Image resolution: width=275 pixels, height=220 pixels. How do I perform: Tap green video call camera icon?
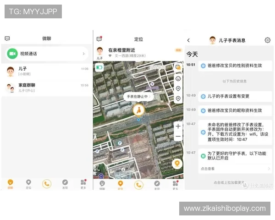pos(12,54)
